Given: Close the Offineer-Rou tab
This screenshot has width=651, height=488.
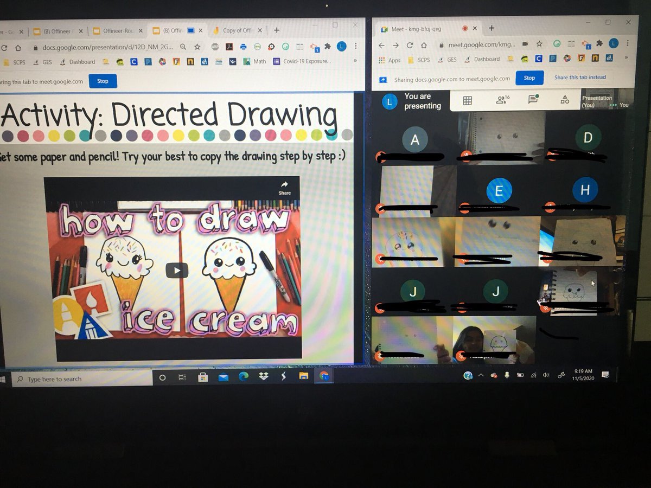Looking at the screenshot, I should point(141,31).
